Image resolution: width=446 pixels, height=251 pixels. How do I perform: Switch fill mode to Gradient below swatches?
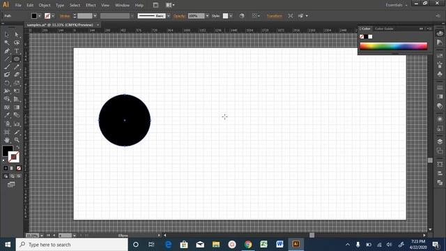click(12, 168)
